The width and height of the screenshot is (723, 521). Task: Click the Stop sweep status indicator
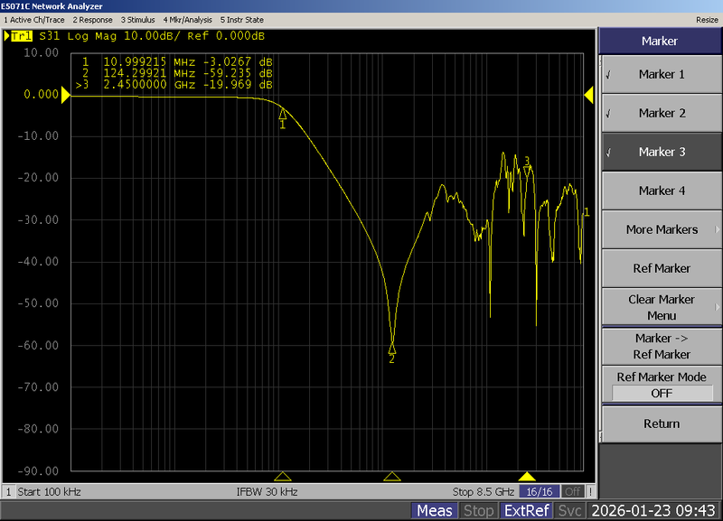(478, 509)
